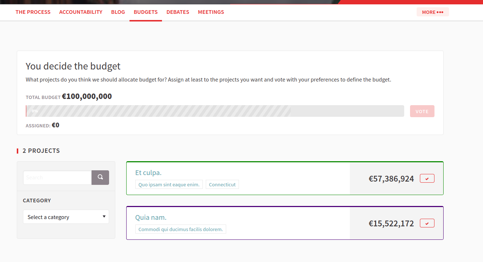The height and width of the screenshot is (262, 483).
Task: Click the search magnifier icon
Action: [x=100, y=177]
